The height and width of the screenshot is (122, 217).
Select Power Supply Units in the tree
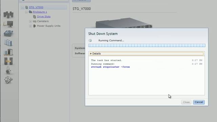[x=49, y=26]
